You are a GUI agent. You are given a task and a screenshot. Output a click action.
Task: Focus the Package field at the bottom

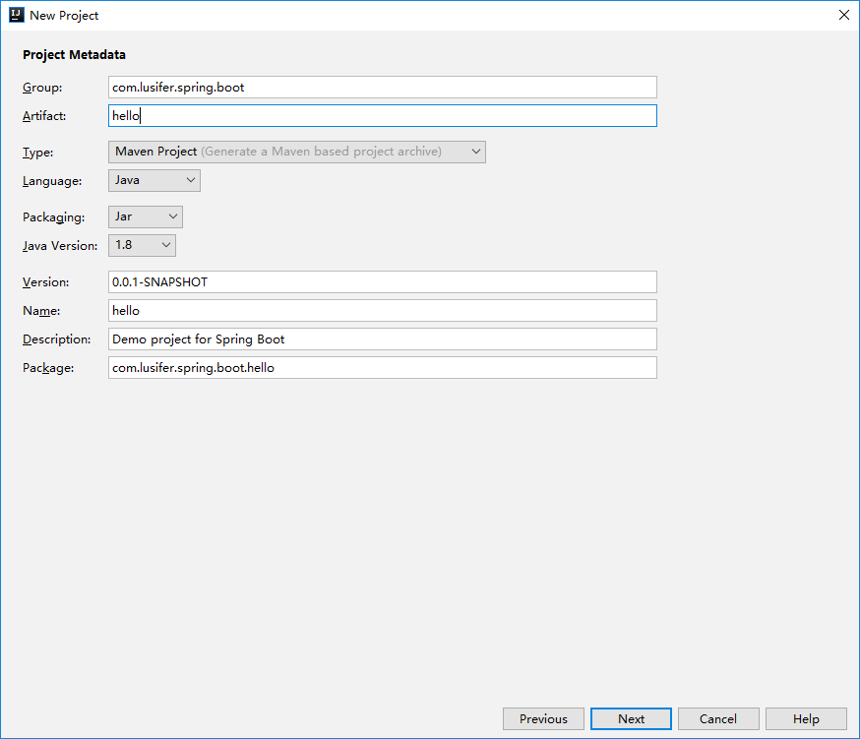[382, 368]
